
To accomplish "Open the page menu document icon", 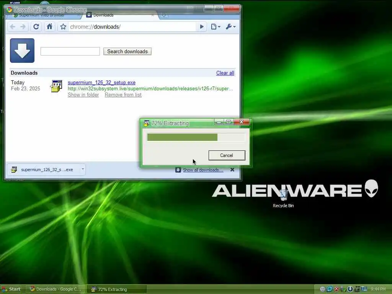I will coord(216,27).
